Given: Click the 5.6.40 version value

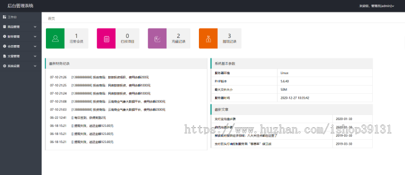Looking at the screenshot, I should (x=285, y=81).
